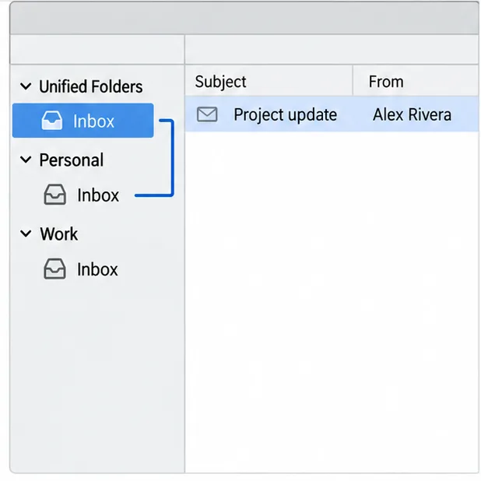Image resolution: width=481 pixels, height=481 pixels.
Task: Select the Personal account heading
Action: 72,160
